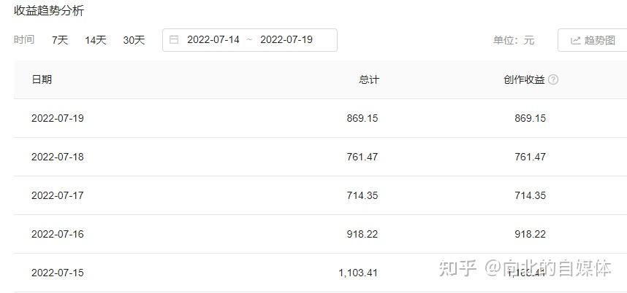Click the 创作收益 column header
The width and height of the screenshot is (627, 293).
[x=524, y=79]
